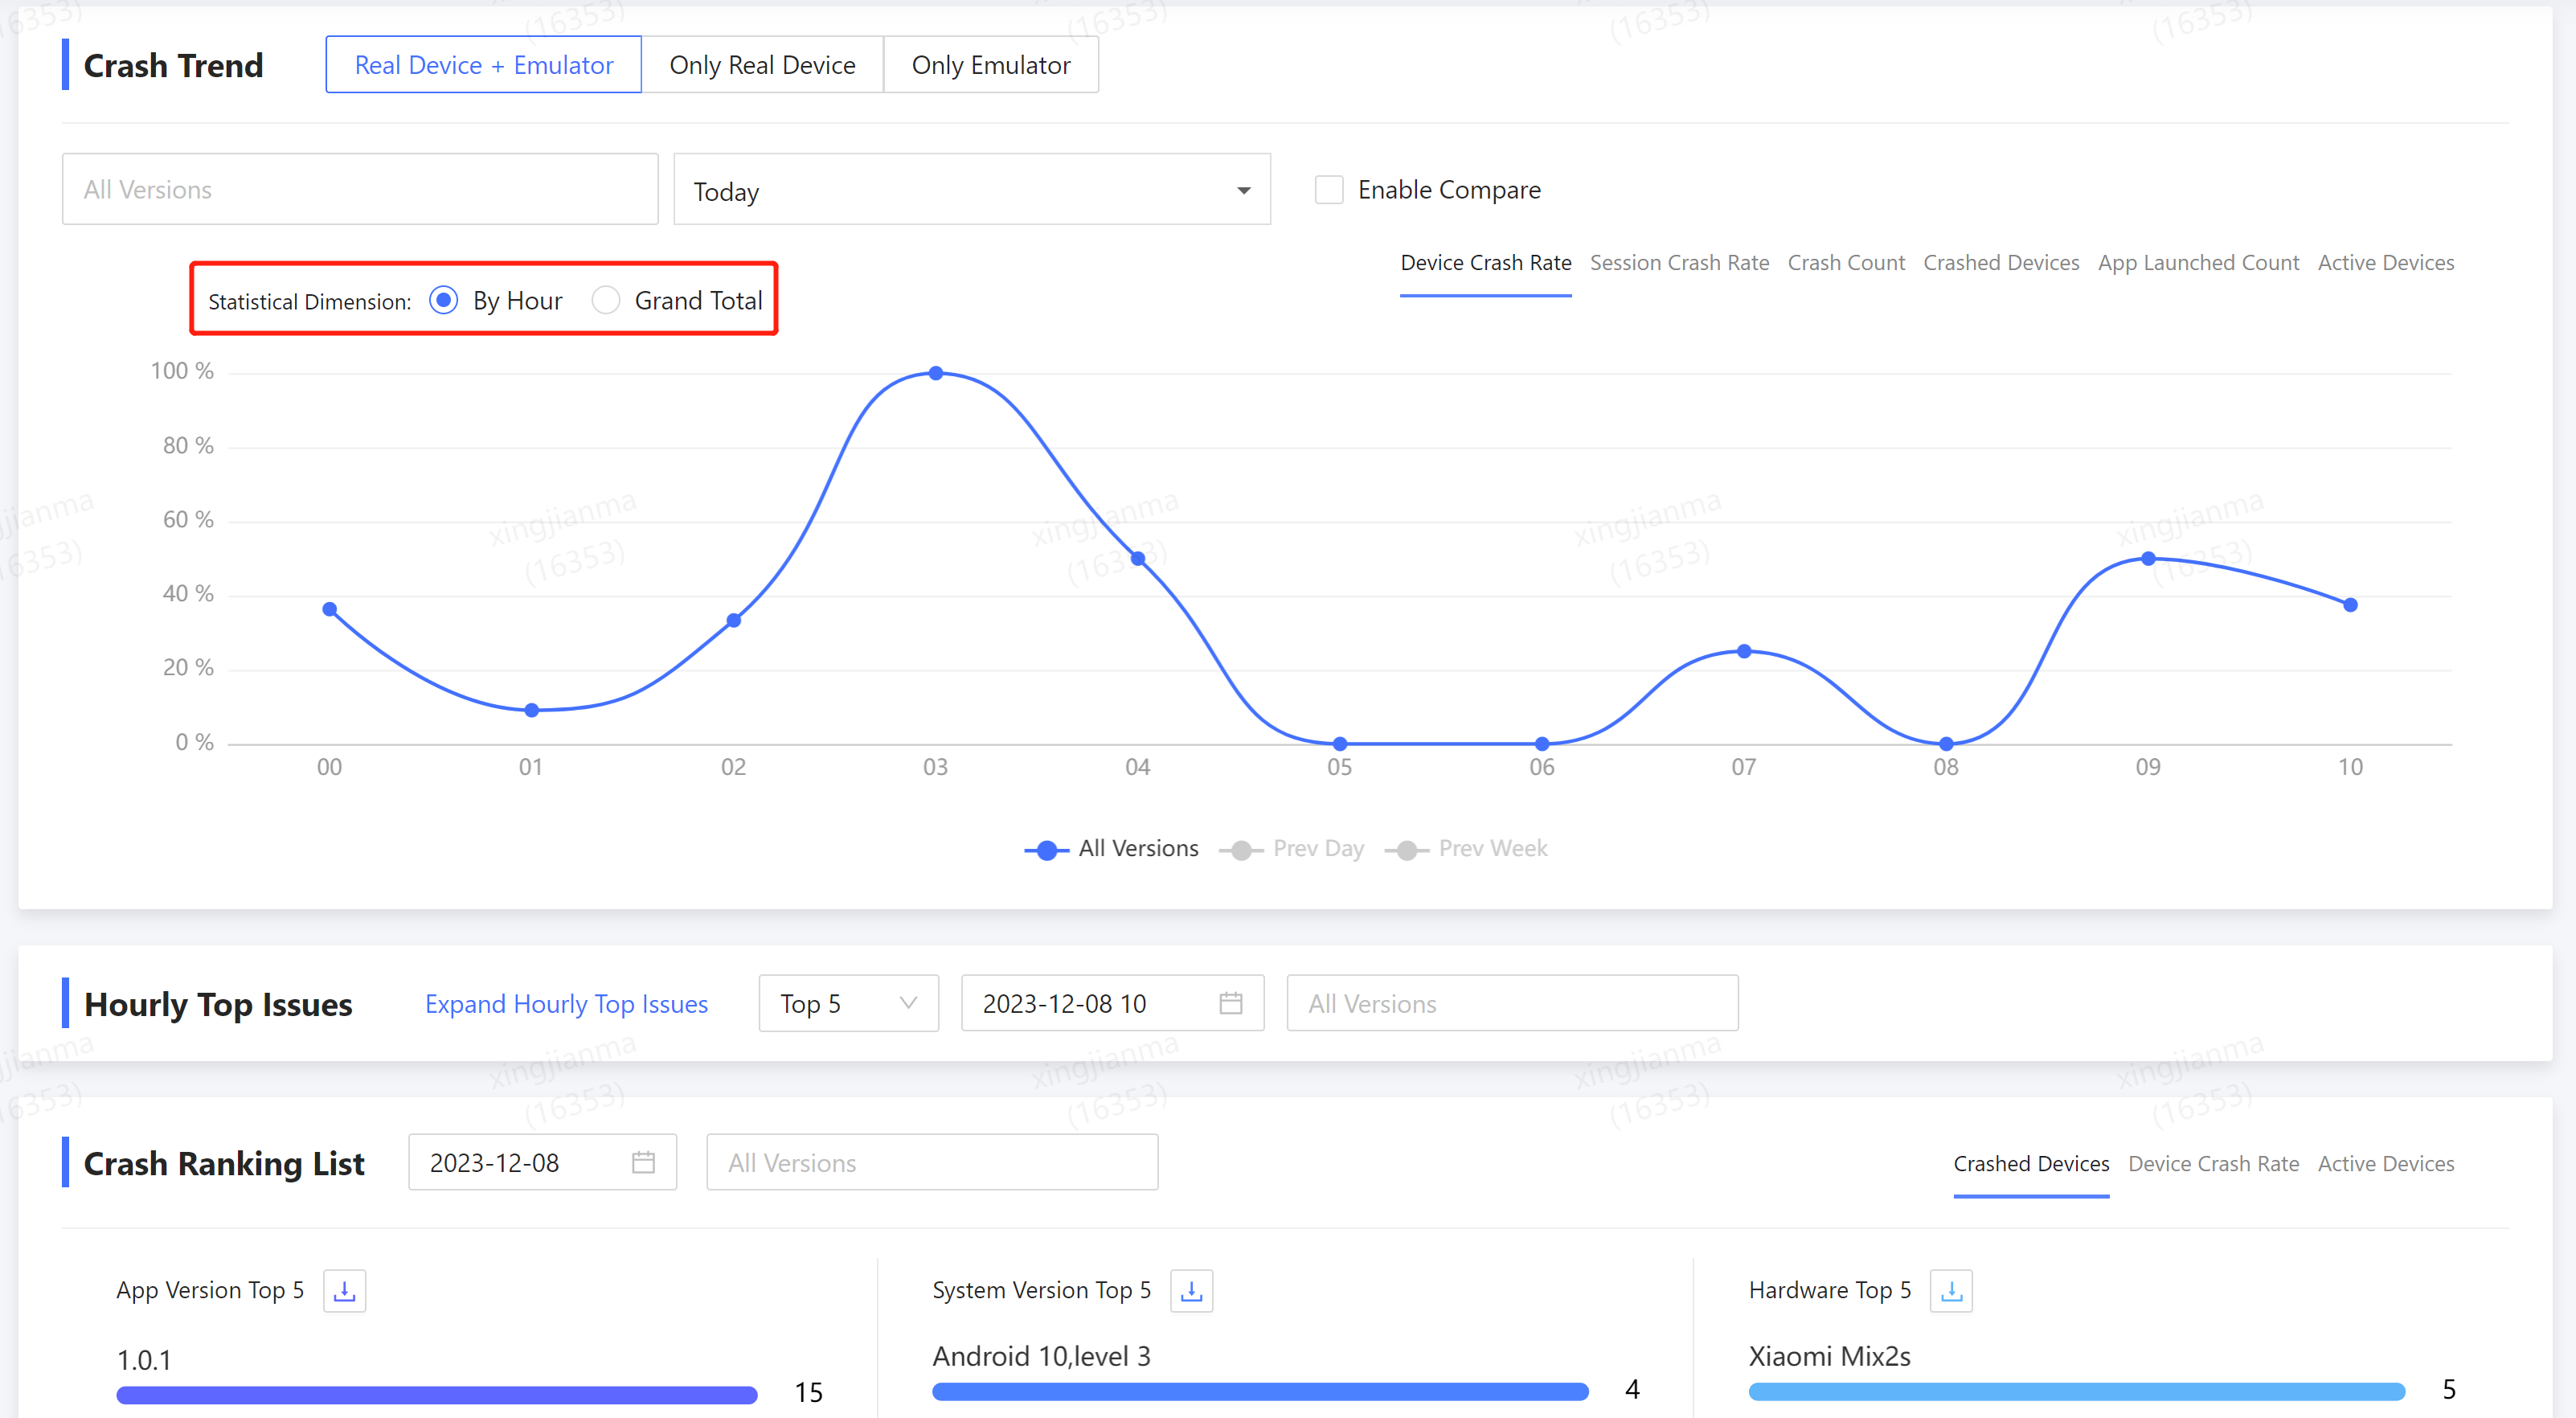Open the Top 5 dropdown

coord(848,1003)
